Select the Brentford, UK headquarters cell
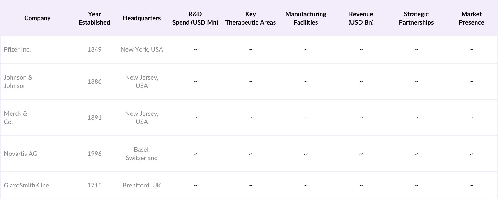This screenshot has height=203, width=498. click(x=142, y=185)
